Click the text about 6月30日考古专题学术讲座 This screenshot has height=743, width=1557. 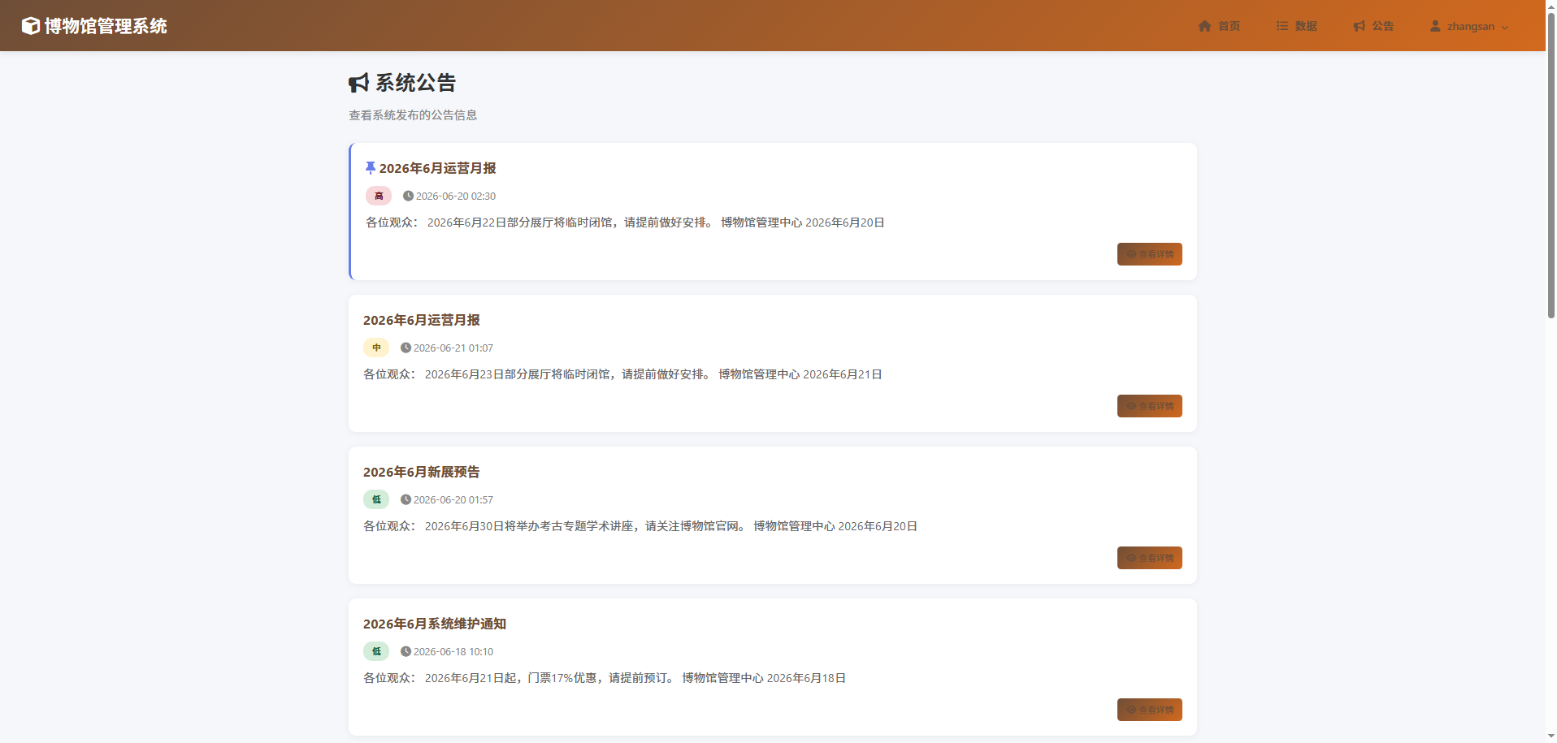(640, 526)
